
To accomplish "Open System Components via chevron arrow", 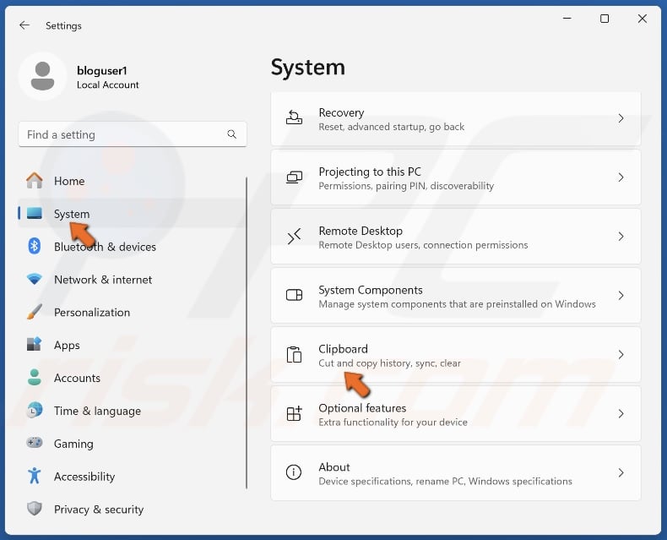I will click(x=621, y=296).
